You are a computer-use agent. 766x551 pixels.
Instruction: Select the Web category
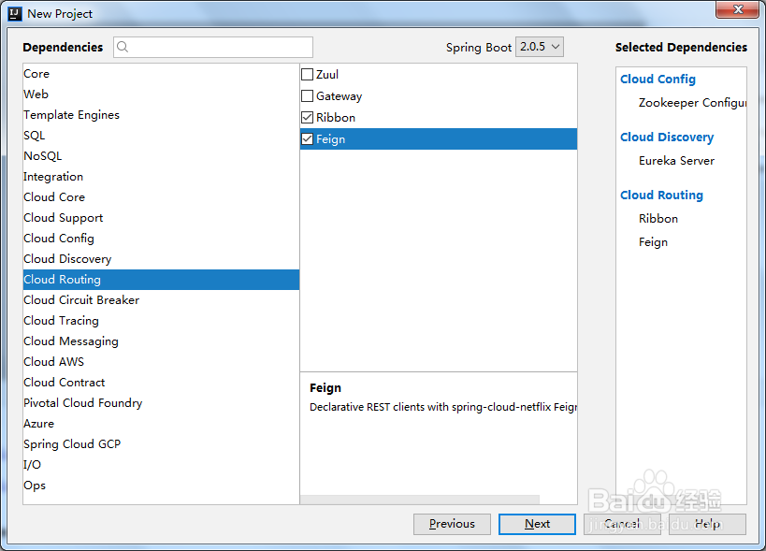(x=161, y=94)
